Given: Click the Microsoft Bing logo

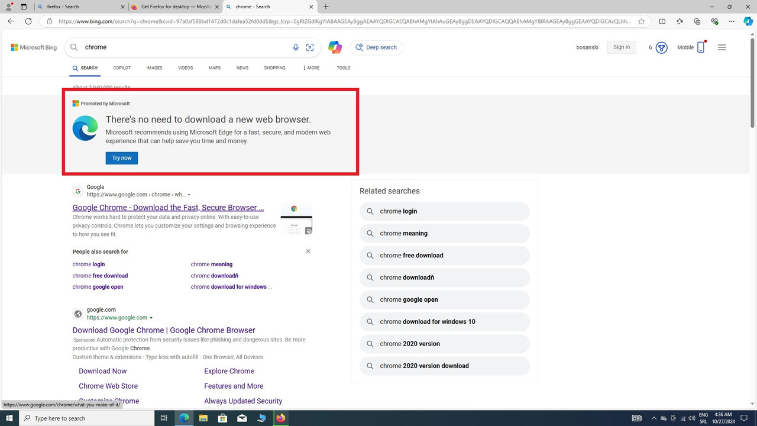Looking at the screenshot, I should (34, 47).
